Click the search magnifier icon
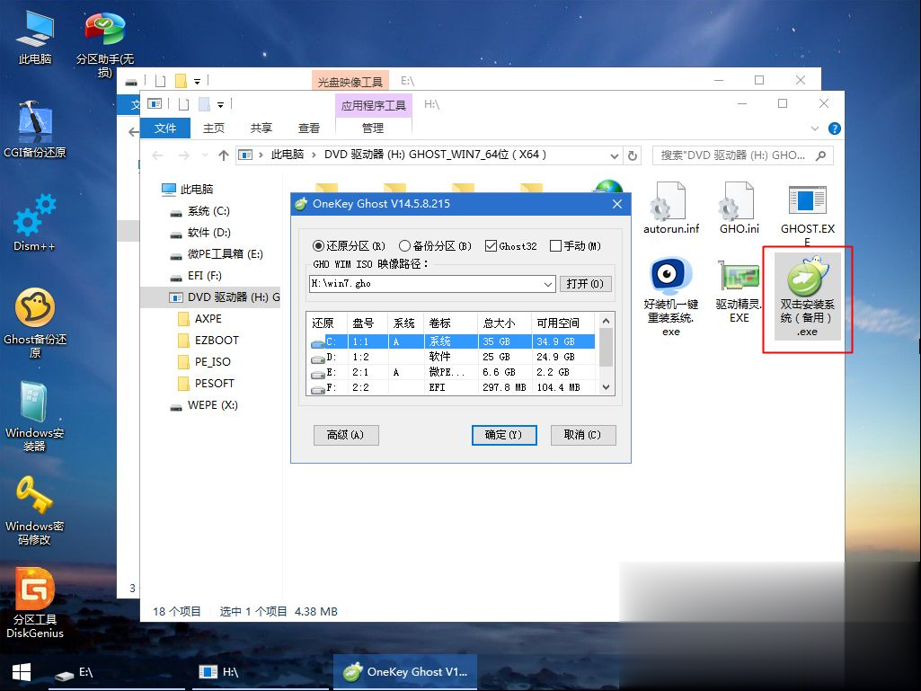Image resolution: width=921 pixels, height=691 pixels. [x=820, y=155]
